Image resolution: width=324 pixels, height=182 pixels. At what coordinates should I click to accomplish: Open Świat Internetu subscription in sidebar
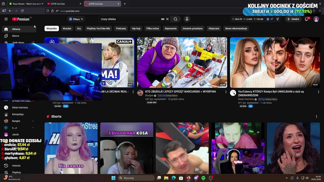19,107
